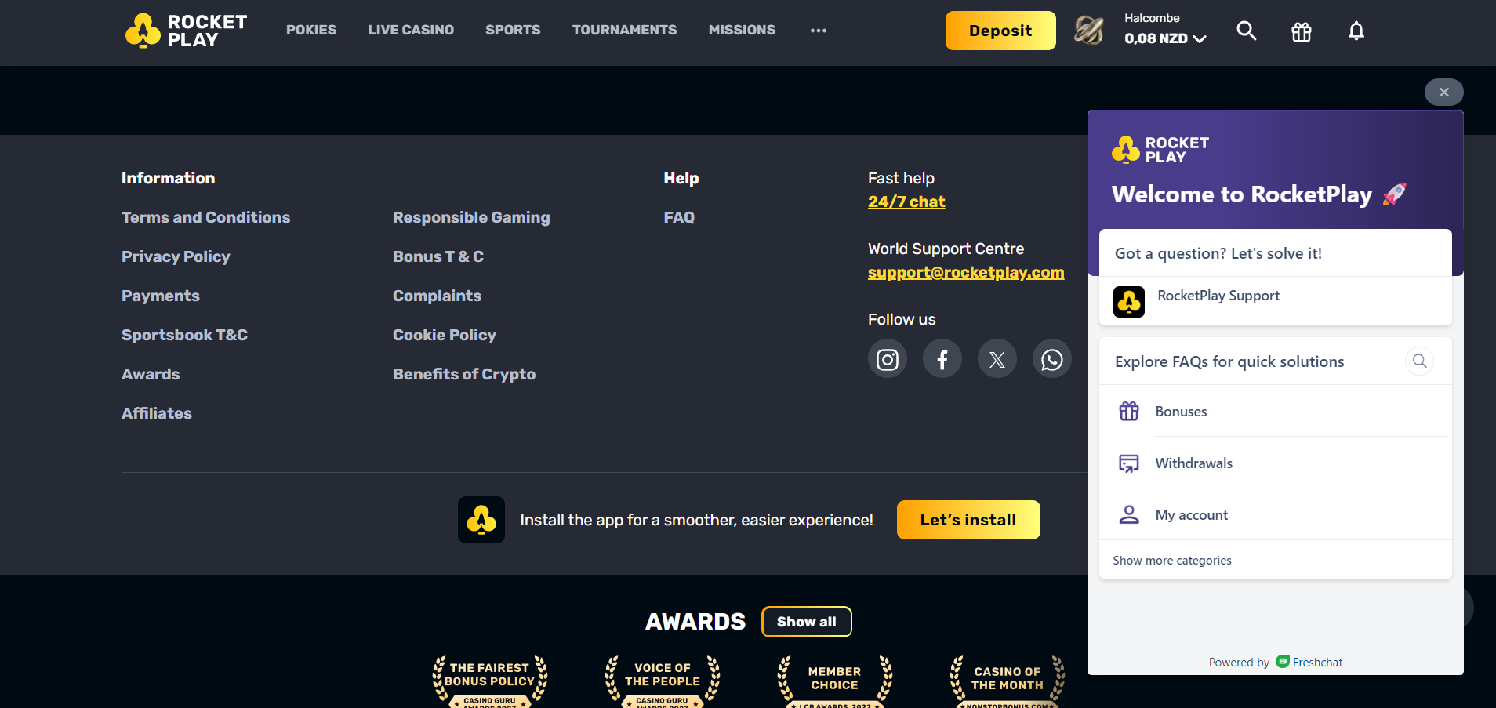The image size is (1496, 708).
Task: Open Responsible Gaming link
Action: [x=471, y=217]
